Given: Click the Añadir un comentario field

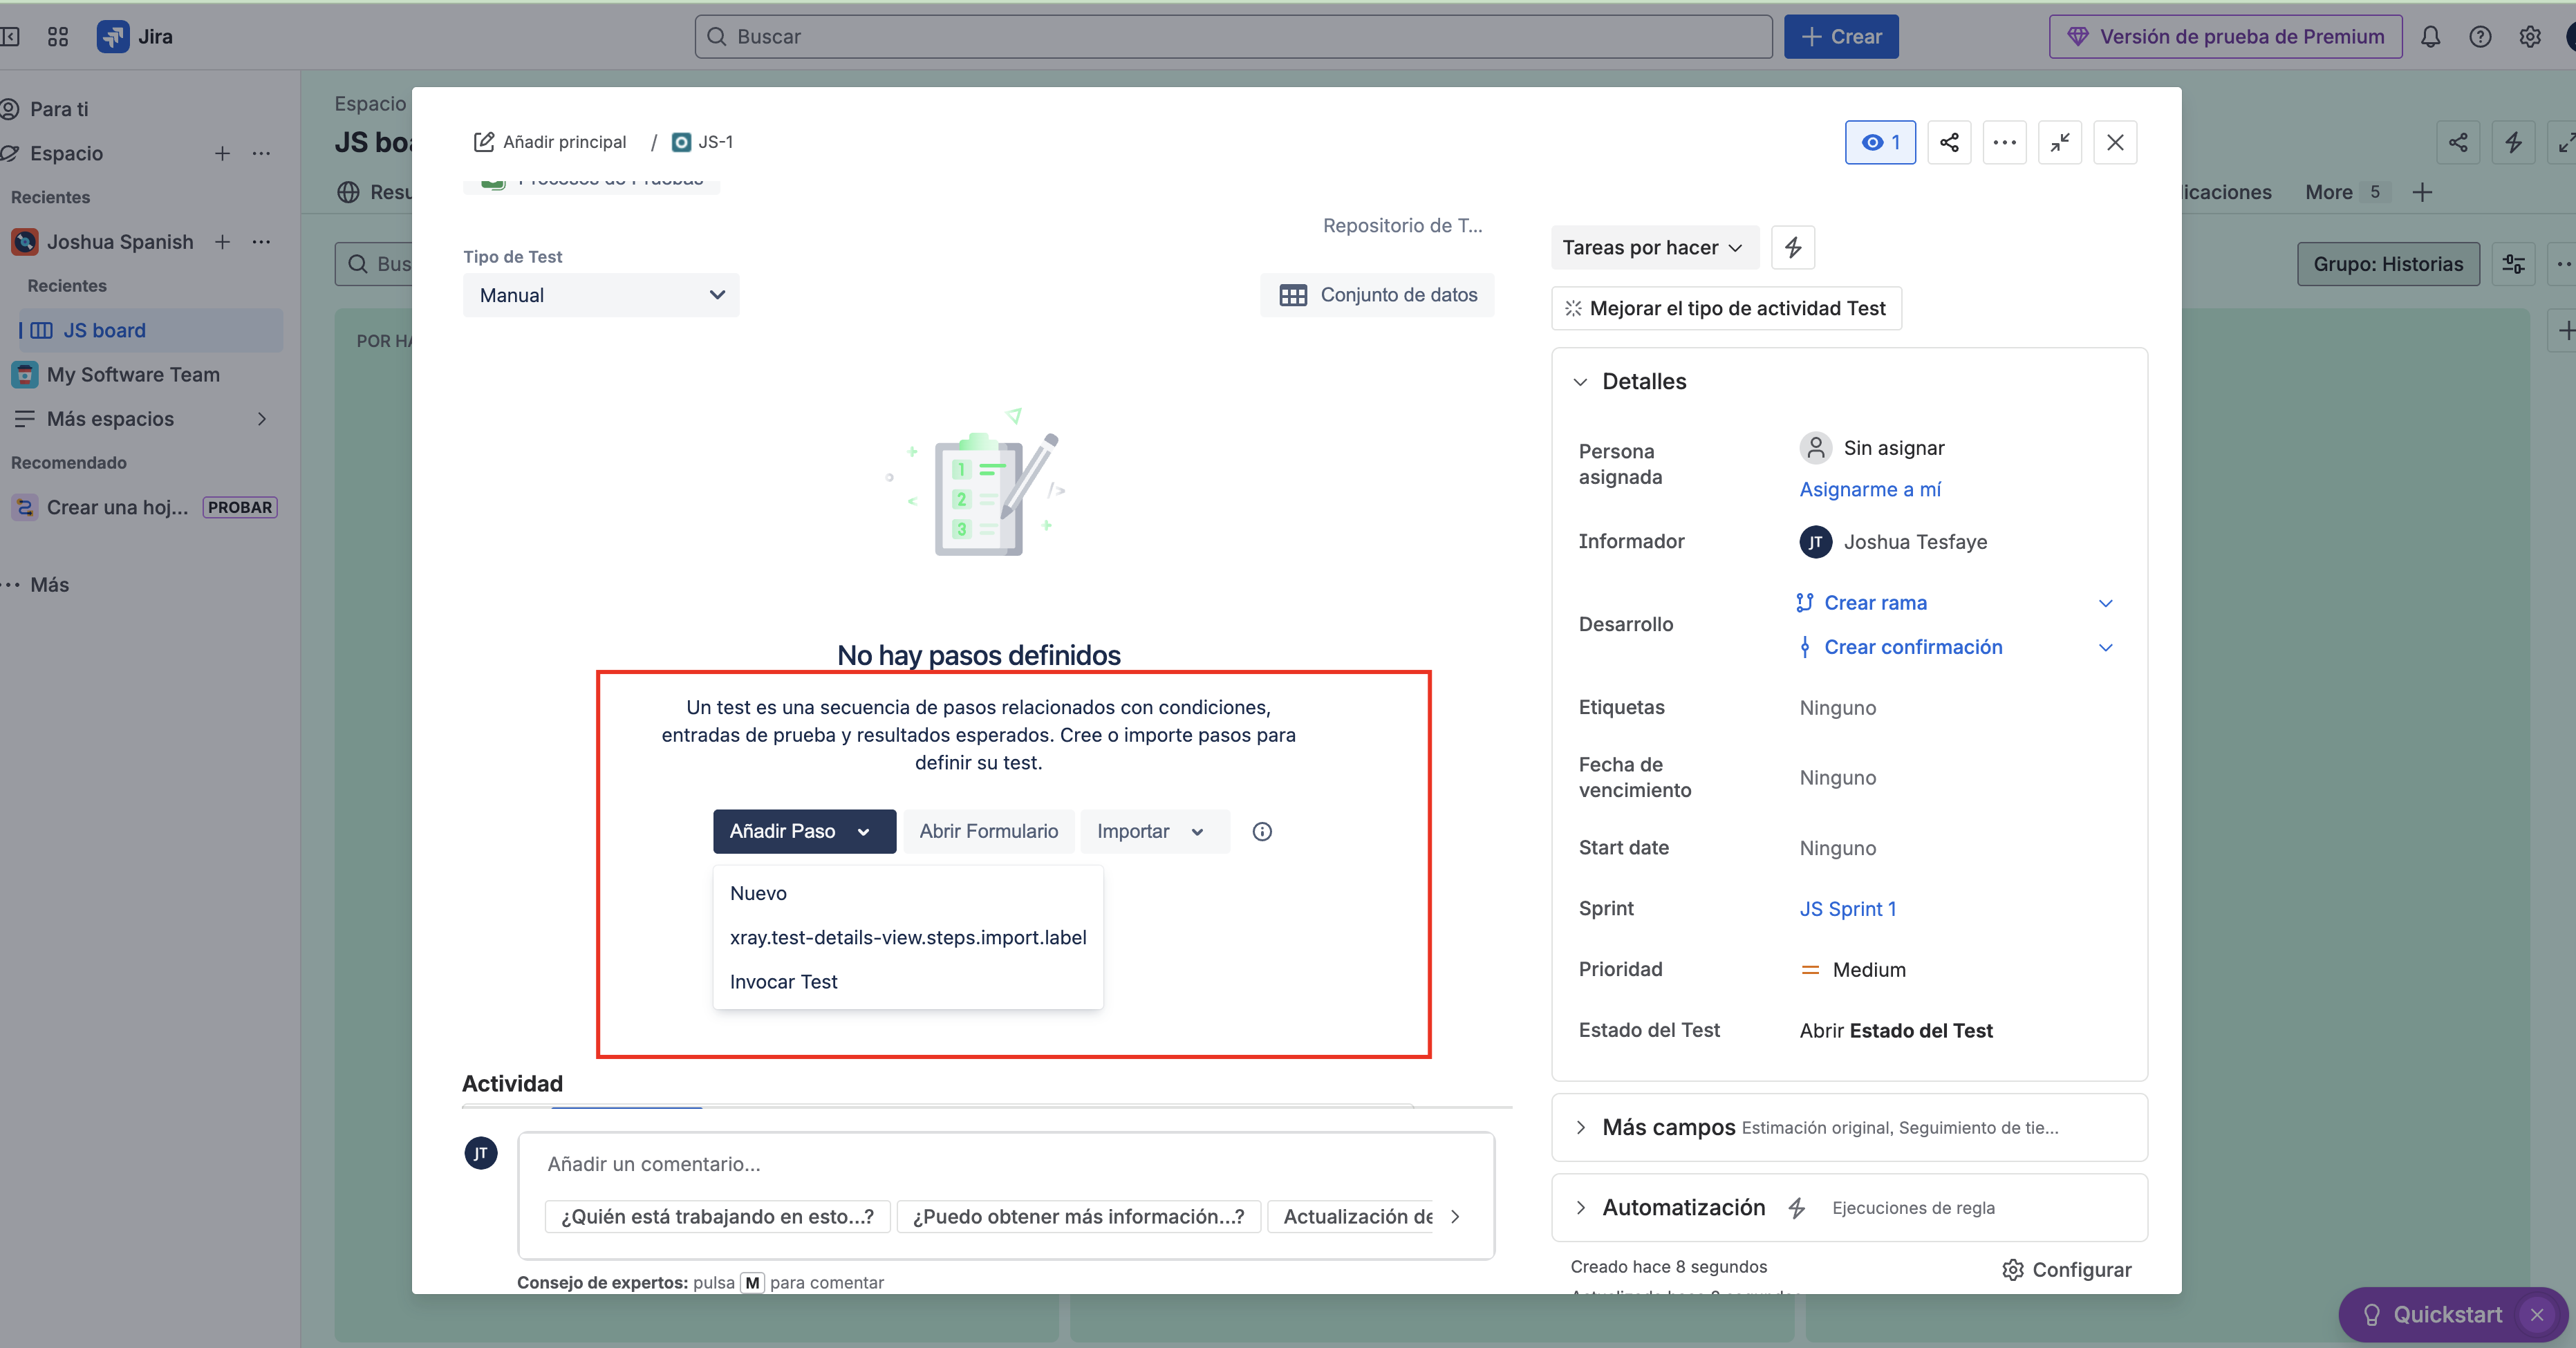Looking at the screenshot, I should (1005, 1163).
